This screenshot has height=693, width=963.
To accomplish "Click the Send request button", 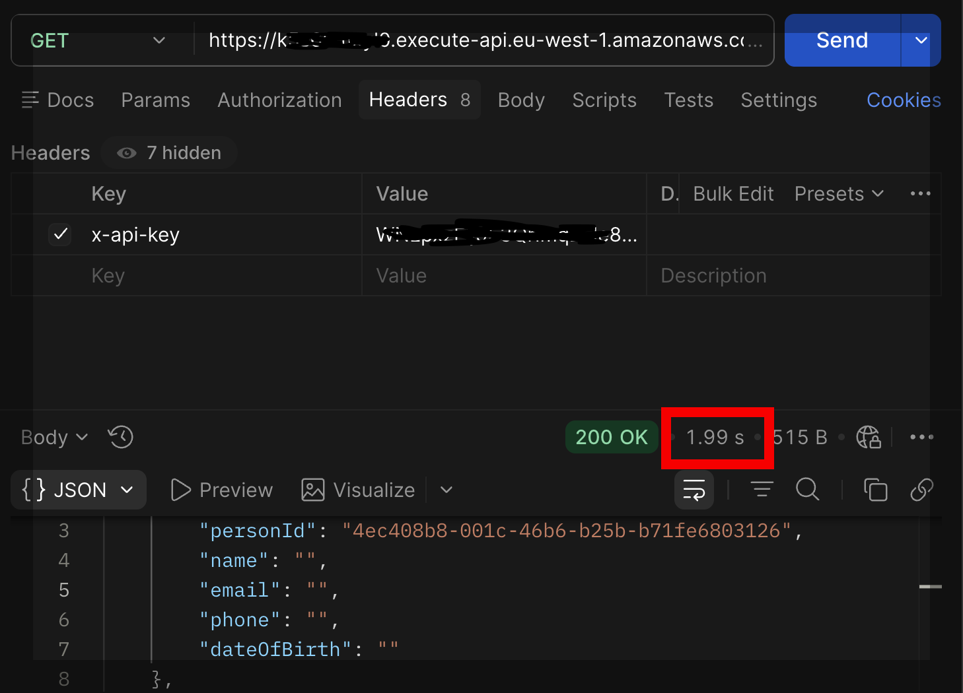I will coord(842,40).
